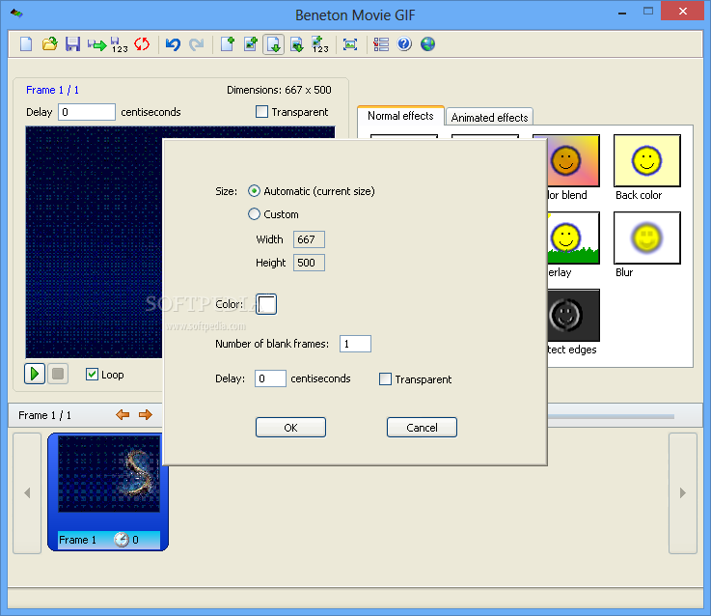Select Automatic (current size) option

(x=311, y=191)
